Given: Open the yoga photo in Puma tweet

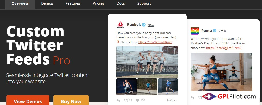Looking at the screenshot, I should click(x=221, y=72).
